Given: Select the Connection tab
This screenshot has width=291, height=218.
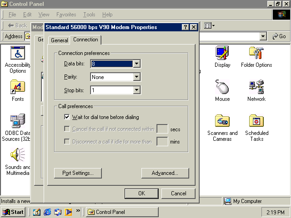Looking at the screenshot, I should (85, 40).
